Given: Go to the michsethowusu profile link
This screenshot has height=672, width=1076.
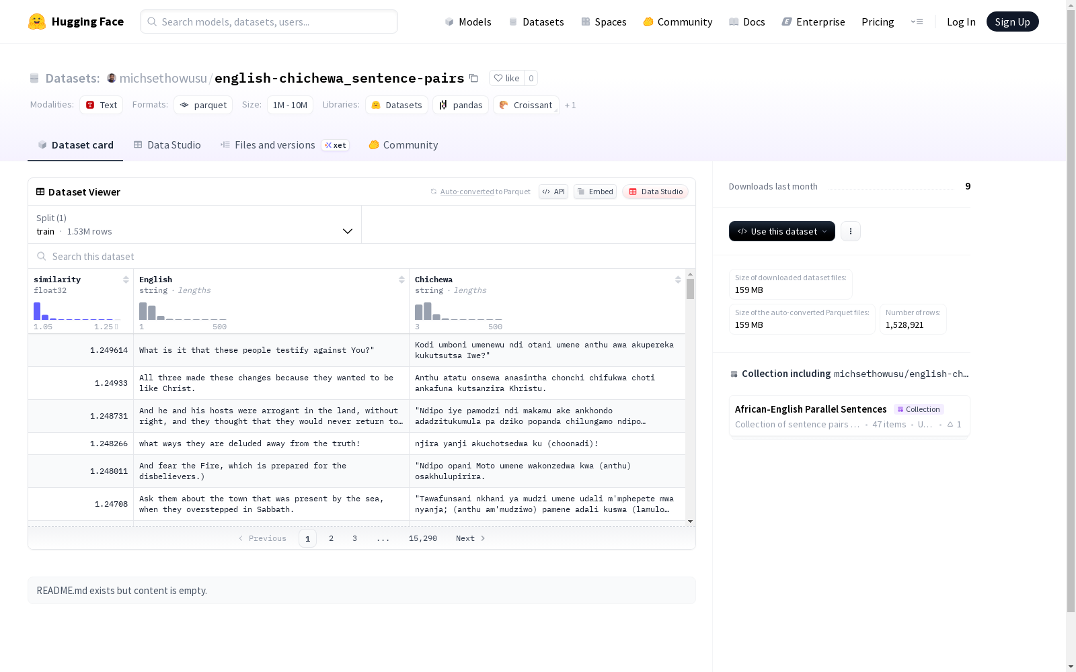Looking at the screenshot, I should (x=163, y=78).
